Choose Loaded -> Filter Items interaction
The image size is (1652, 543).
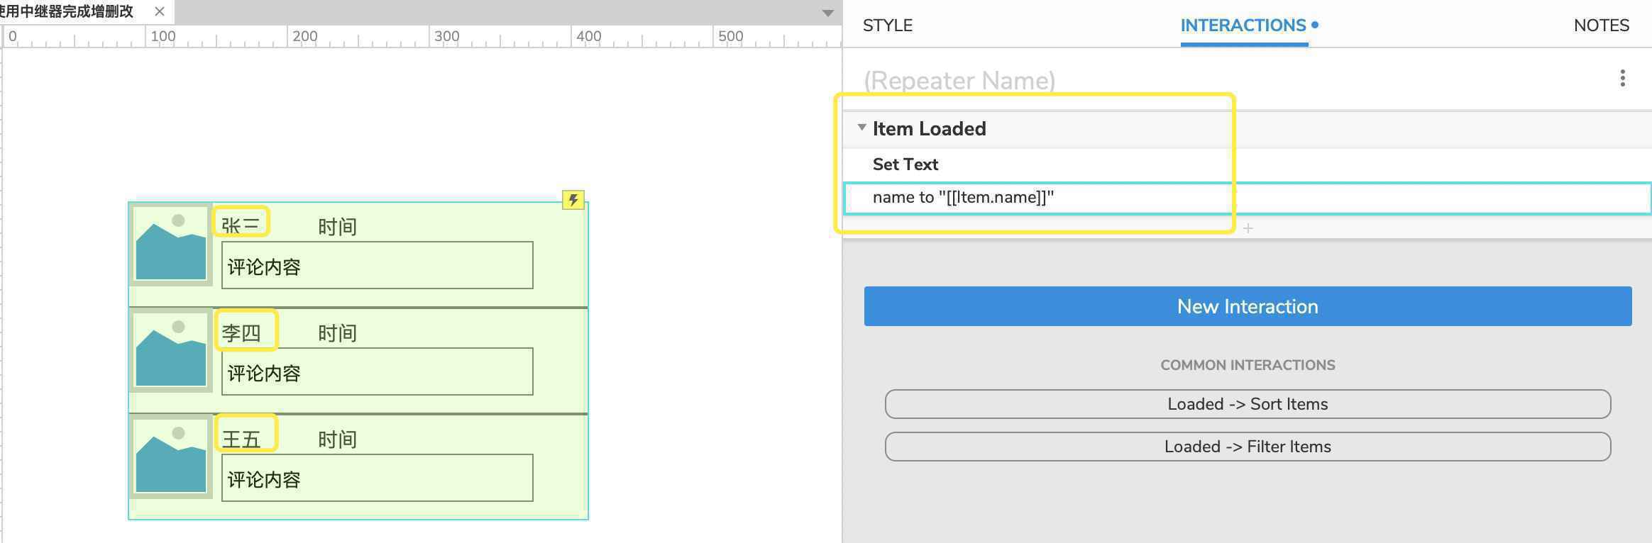pyautogui.click(x=1248, y=447)
